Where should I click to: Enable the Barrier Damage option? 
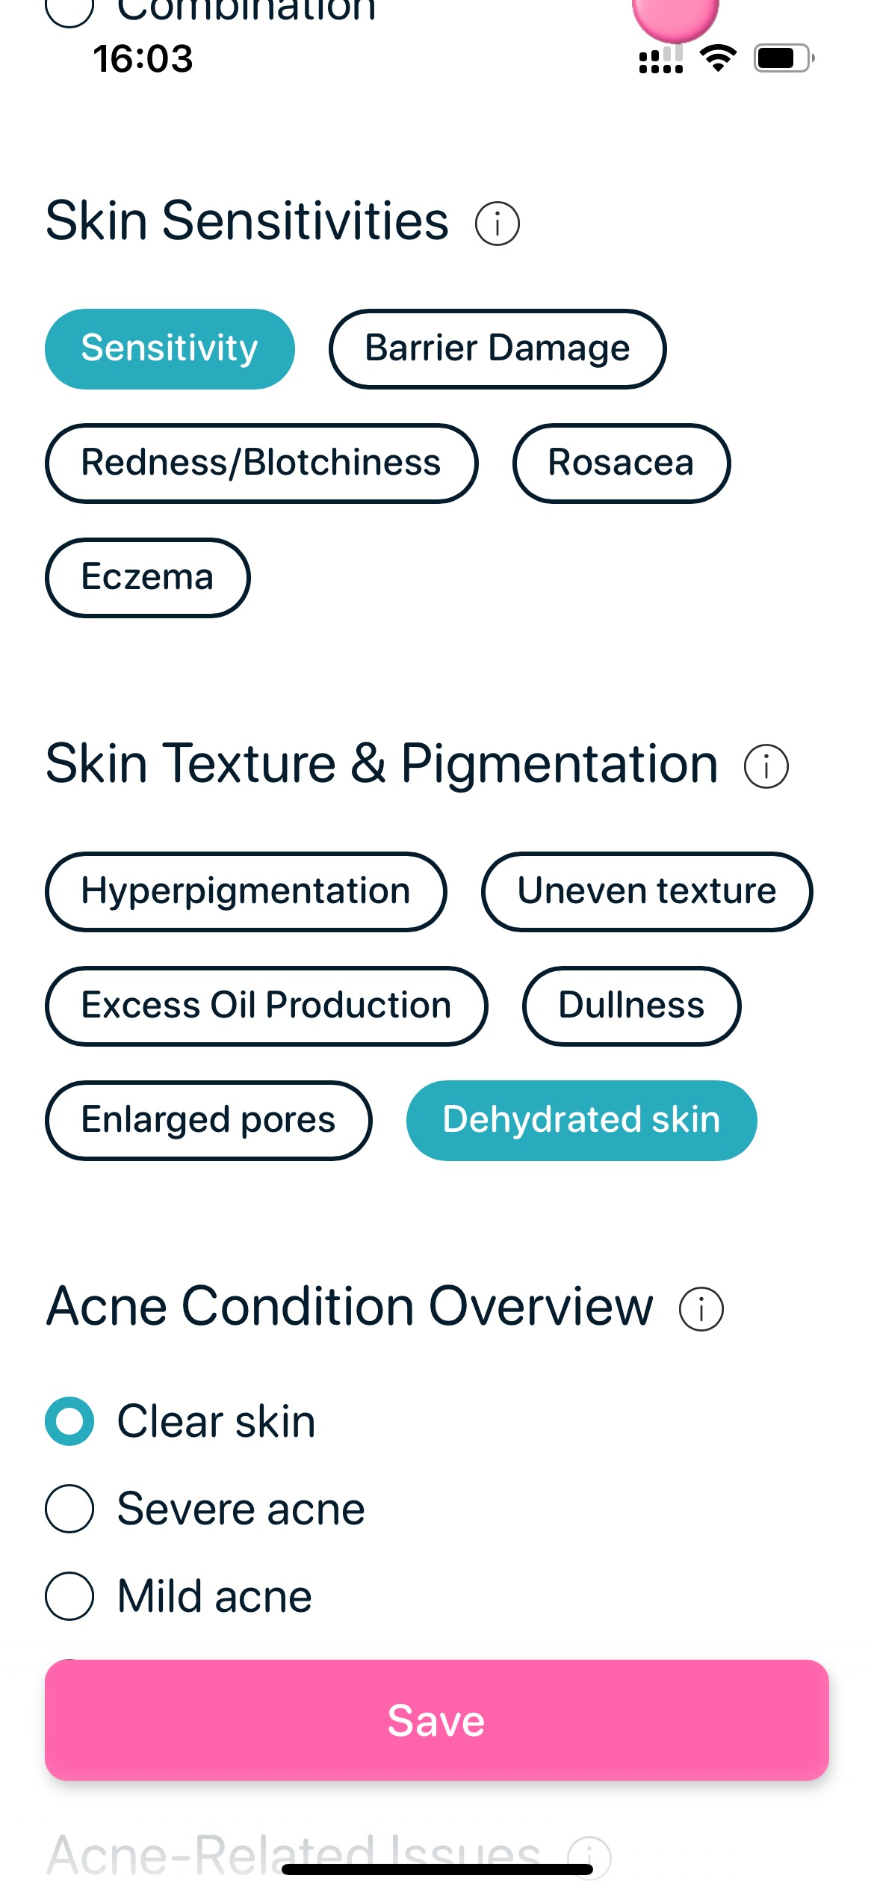pyautogui.click(x=498, y=348)
